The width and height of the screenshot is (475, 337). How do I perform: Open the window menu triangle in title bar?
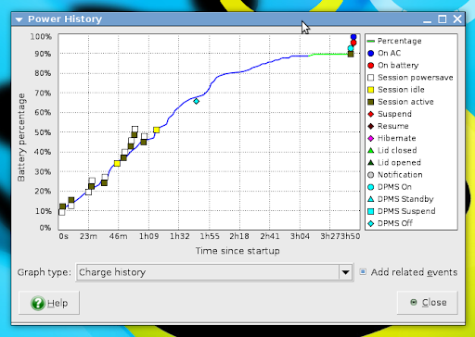coord(19,19)
